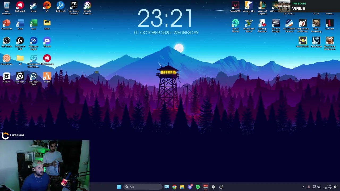Open the EA app shortcut
This screenshot has width=340, height=191.
(x=47, y=7)
